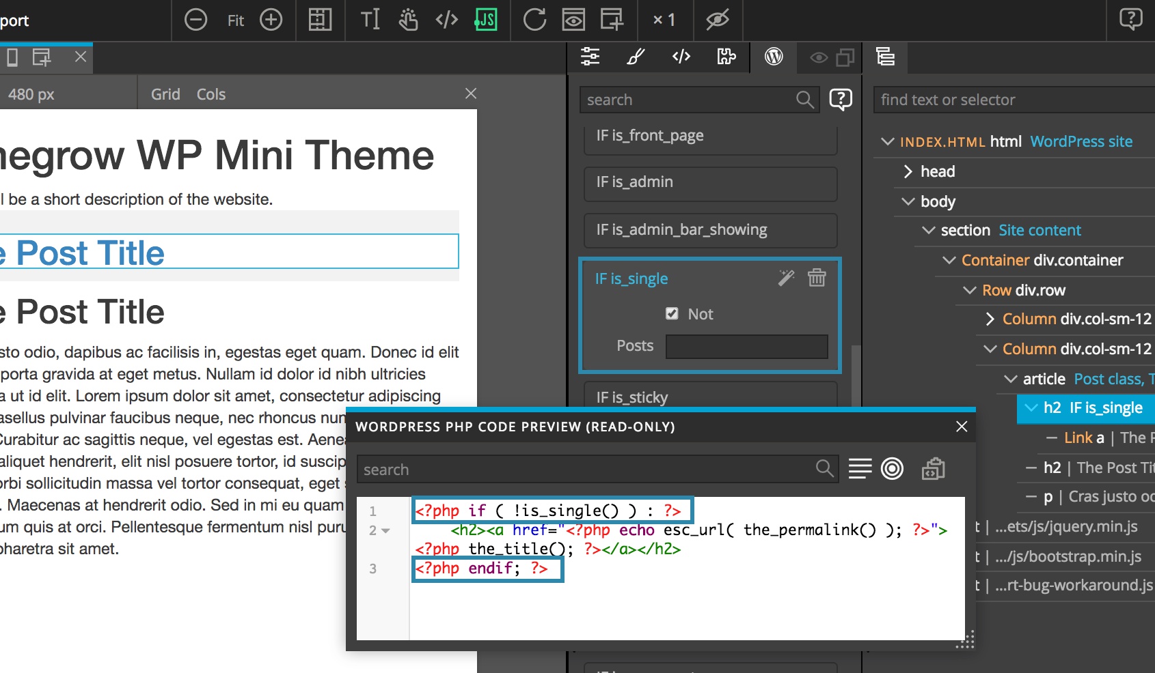This screenshot has width=1155, height=673.
Task: Collapse the body tree node
Action: tap(908, 201)
